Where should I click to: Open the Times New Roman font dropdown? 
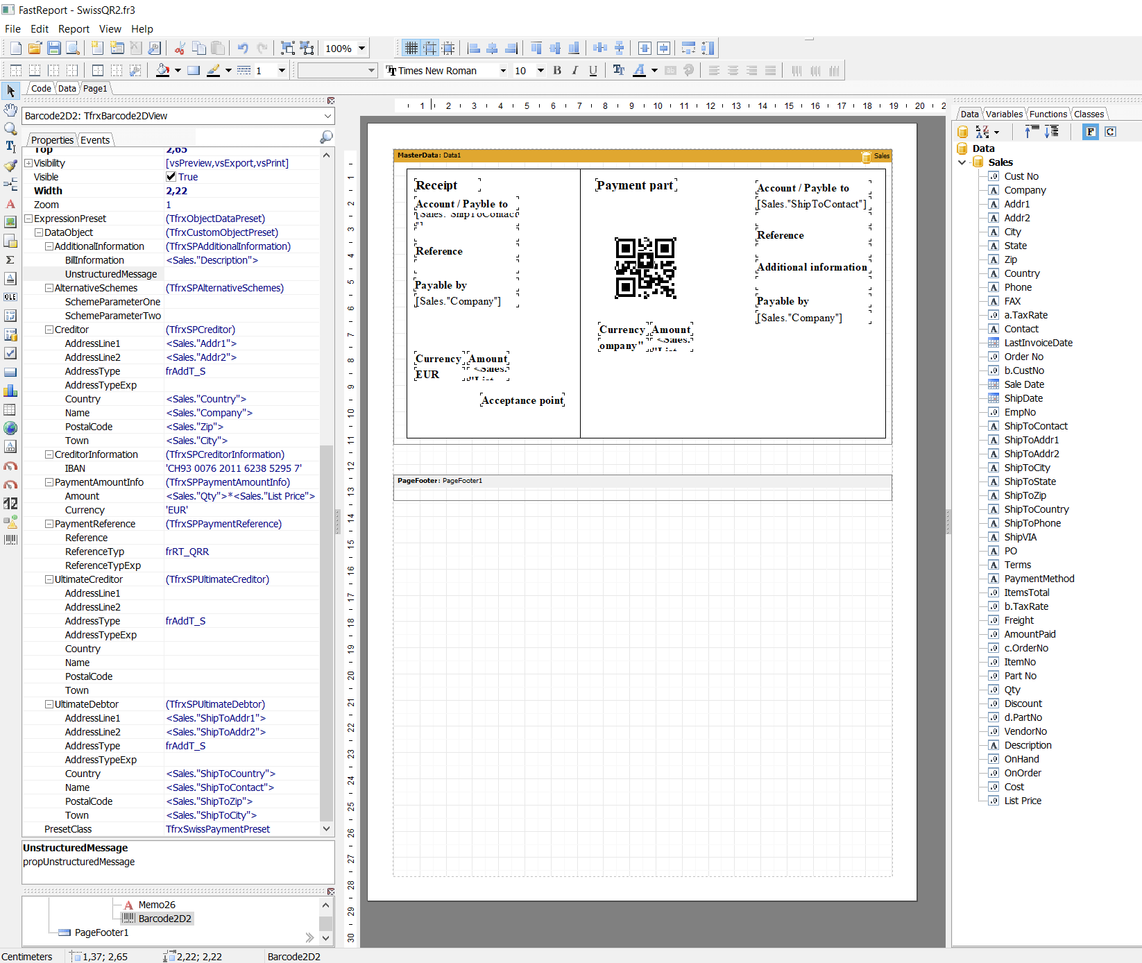503,70
